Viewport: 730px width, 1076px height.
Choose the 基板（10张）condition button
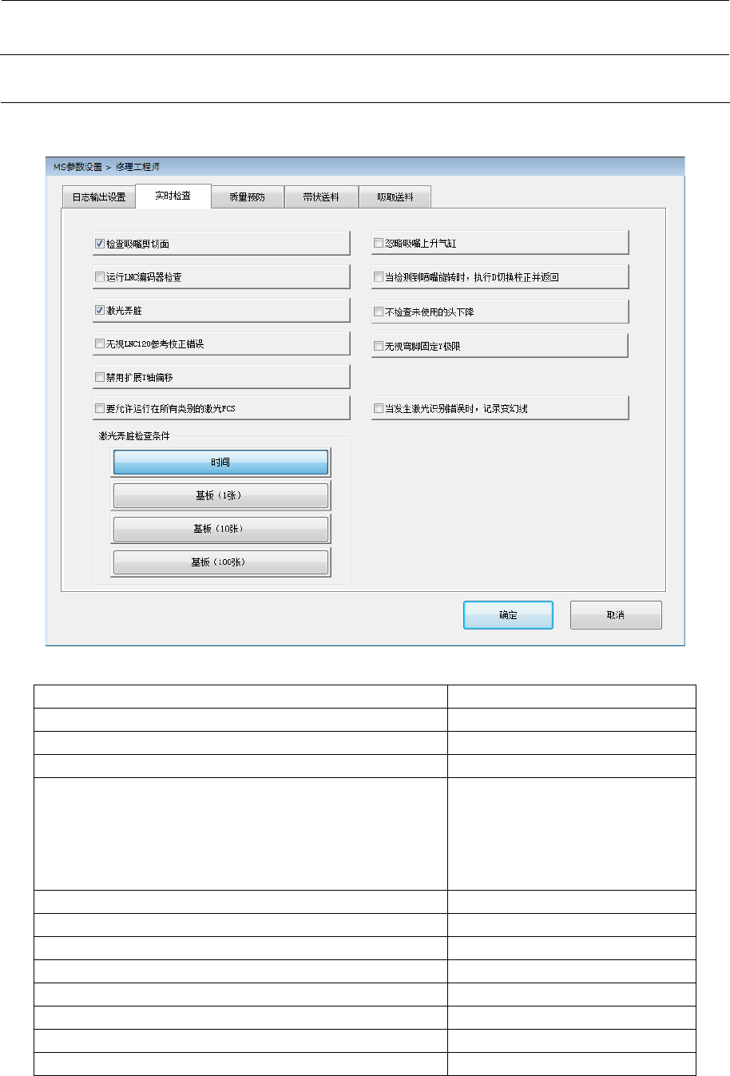[220, 529]
